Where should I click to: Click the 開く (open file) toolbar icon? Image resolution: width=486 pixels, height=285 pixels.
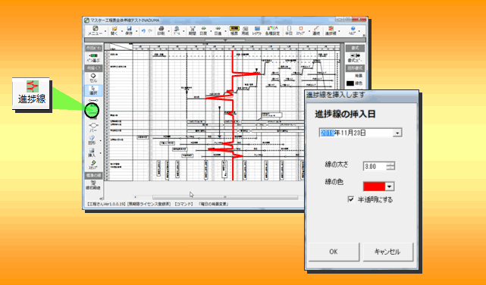click(114, 30)
